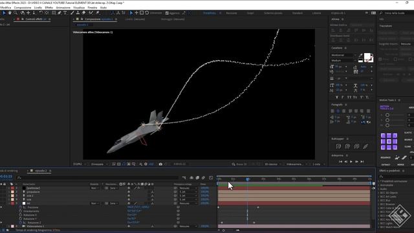Image resolution: width=414 pixels, height=233 pixels.
Task: Toggle shy switch of Videocamera 1 layer
Action: click(x=129, y=227)
